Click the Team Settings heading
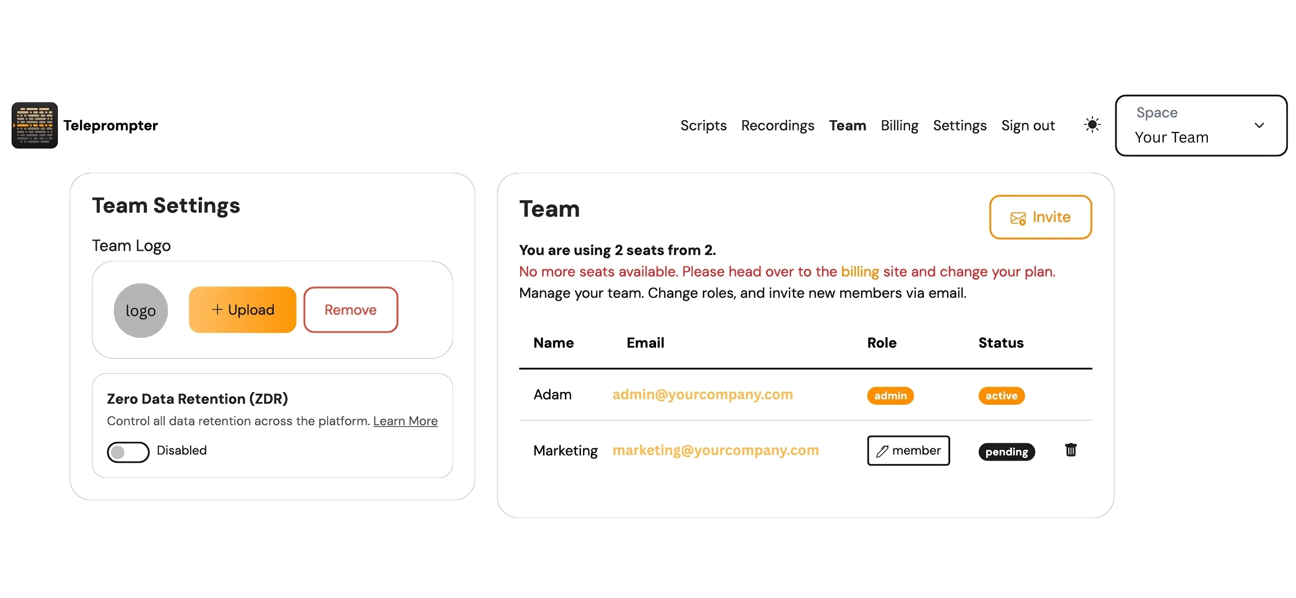 166,205
